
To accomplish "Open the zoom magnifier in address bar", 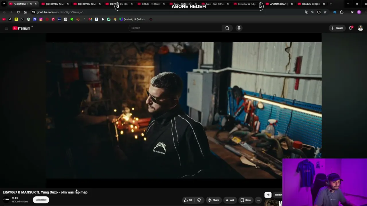I will [x=313, y=12].
